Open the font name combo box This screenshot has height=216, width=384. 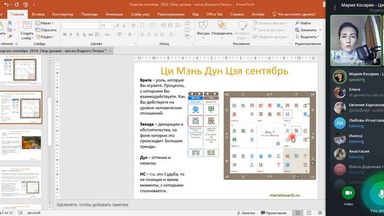pos(80,25)
